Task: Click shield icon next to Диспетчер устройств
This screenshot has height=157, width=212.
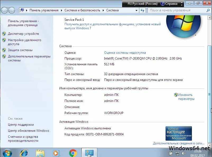Action: pos(4,34)
